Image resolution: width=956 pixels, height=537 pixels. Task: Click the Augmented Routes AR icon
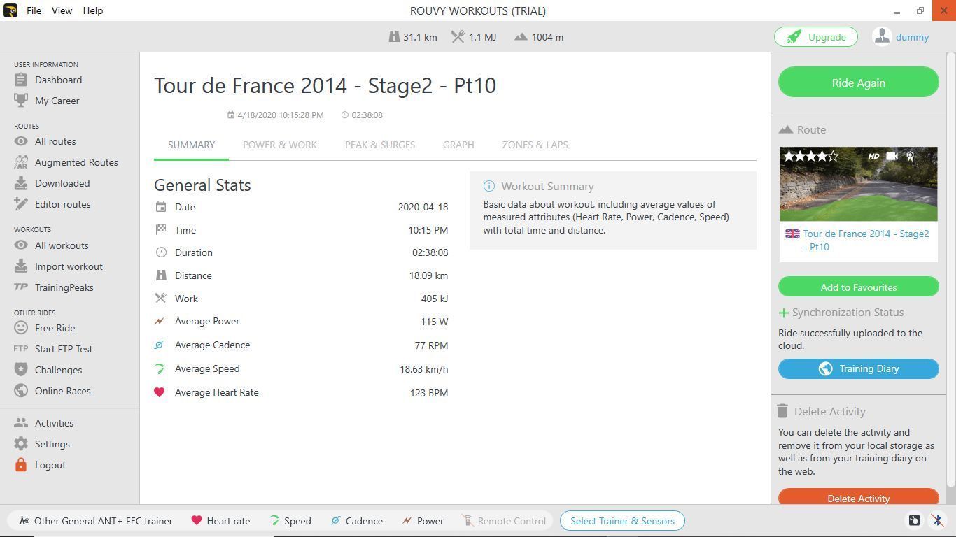(x=21, y=162)
